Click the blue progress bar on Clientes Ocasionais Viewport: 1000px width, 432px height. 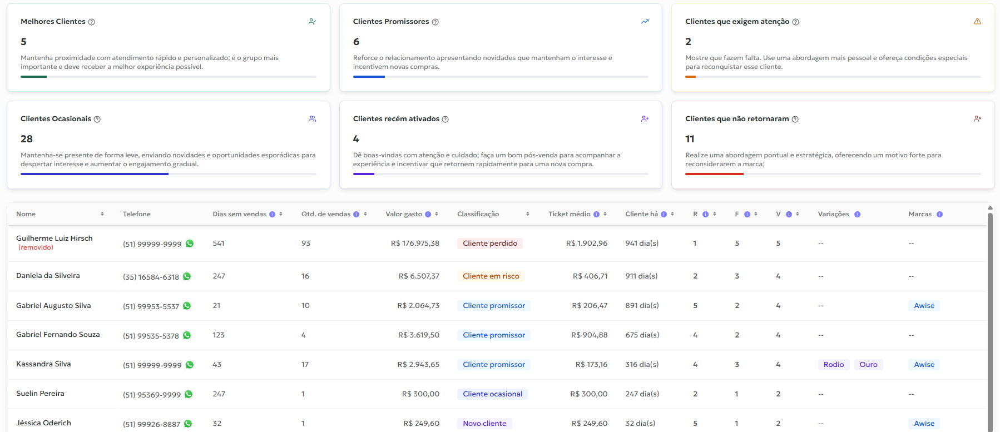[95, 174]
